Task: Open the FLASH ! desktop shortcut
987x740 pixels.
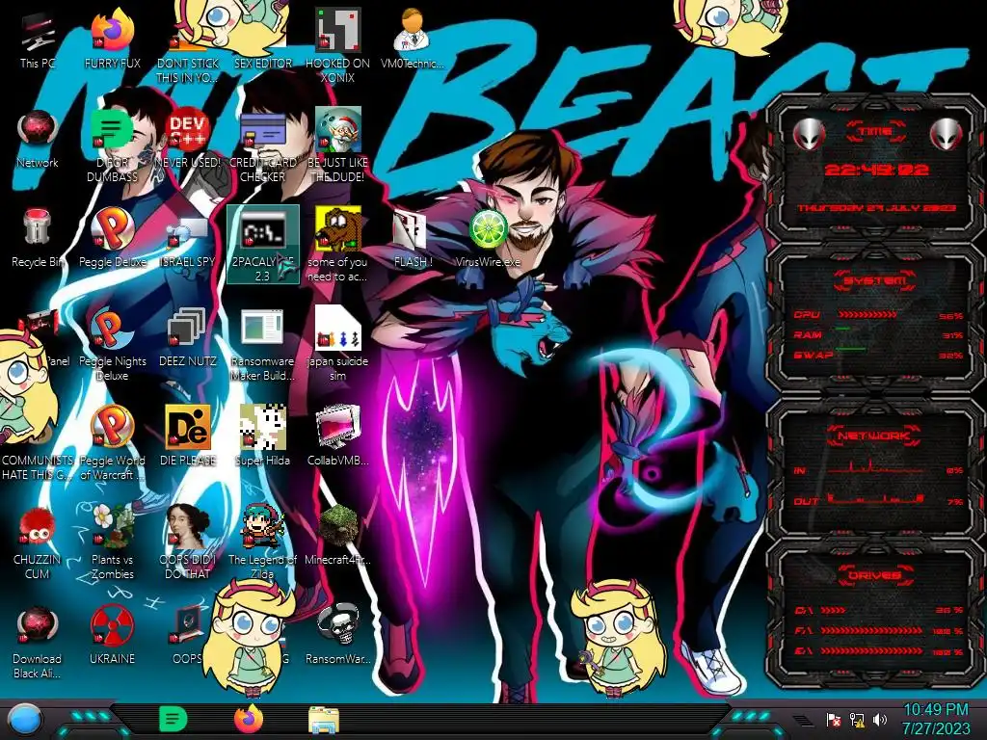Action: 412,239
